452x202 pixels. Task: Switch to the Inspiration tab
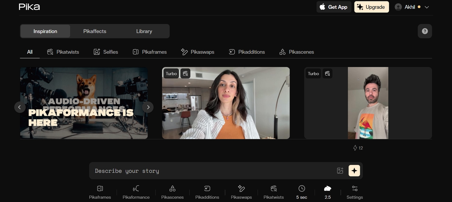(45, 31)
